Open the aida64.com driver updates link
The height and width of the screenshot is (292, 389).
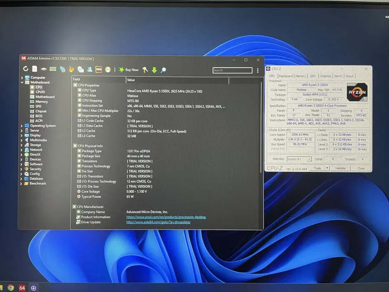tap(158, 222)
